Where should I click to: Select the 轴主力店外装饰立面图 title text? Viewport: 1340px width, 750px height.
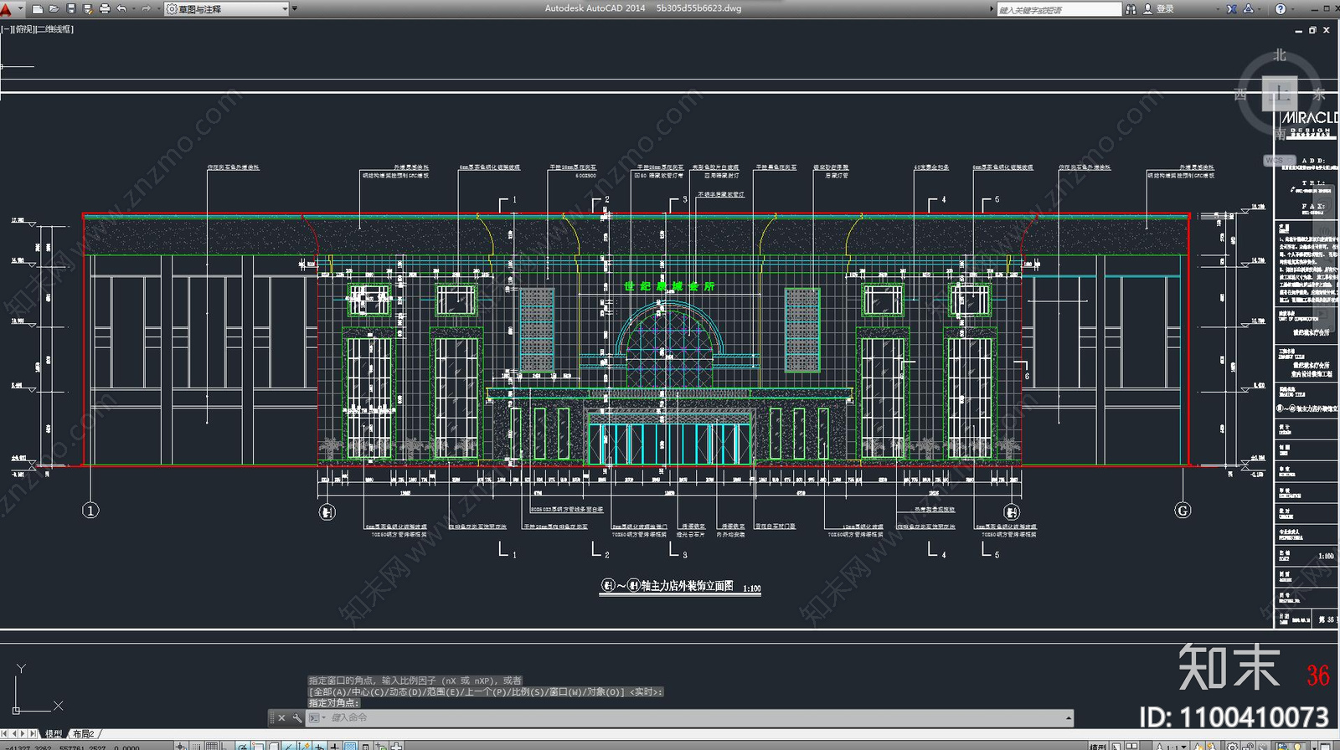(x=687, y=586)
